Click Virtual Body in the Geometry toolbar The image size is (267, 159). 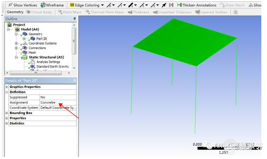tap(39, 12)
